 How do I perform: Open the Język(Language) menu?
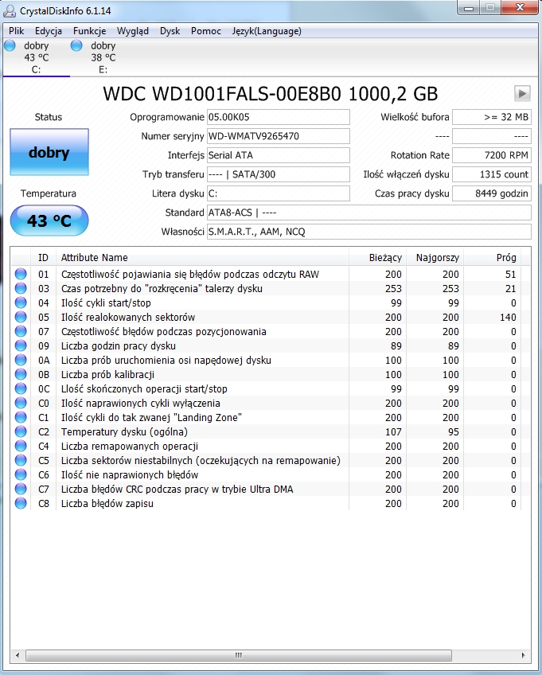pyautogui.click(x=267, y=31)
